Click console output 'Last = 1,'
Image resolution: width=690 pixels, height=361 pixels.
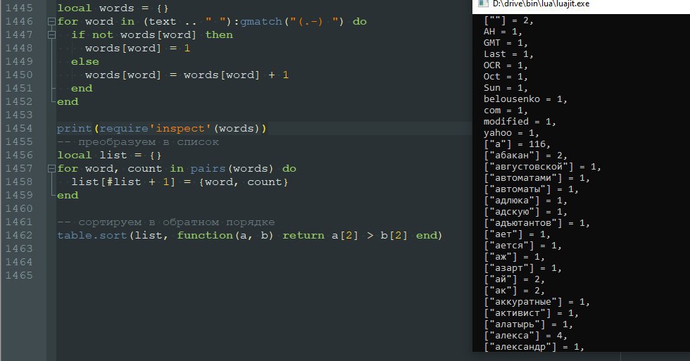508,54
